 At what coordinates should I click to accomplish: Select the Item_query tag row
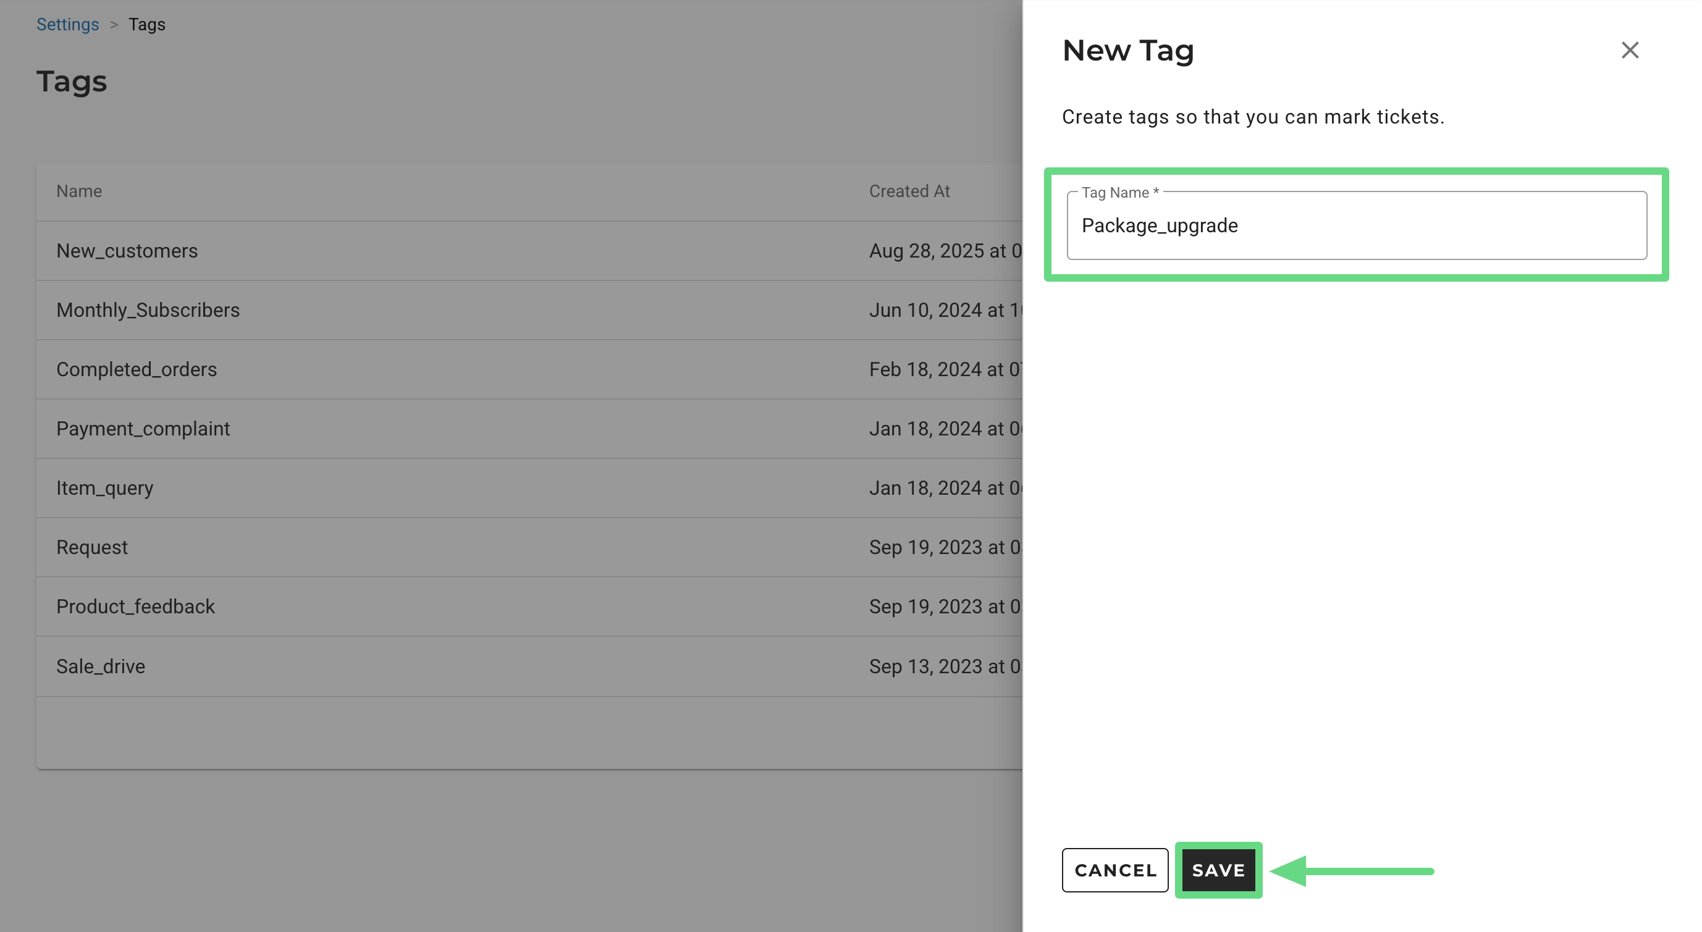[104, 488]
